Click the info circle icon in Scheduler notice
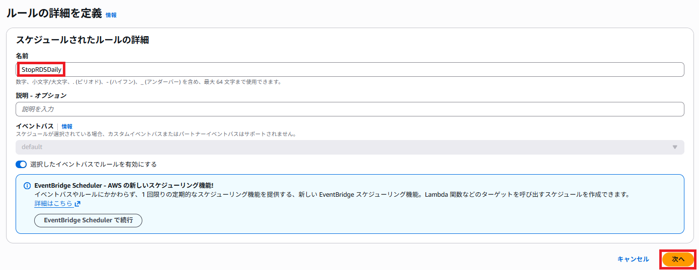Image resolution: width=699 pixels, height=270 pixels. tap(27, 186)
